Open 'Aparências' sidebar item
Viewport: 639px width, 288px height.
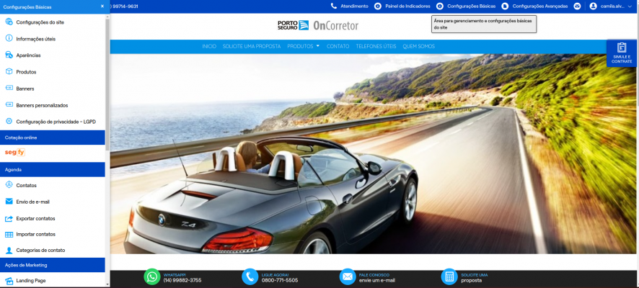(28, 55)
